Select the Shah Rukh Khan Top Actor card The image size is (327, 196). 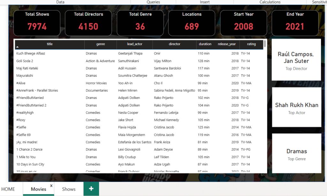(x=296, y=108)
